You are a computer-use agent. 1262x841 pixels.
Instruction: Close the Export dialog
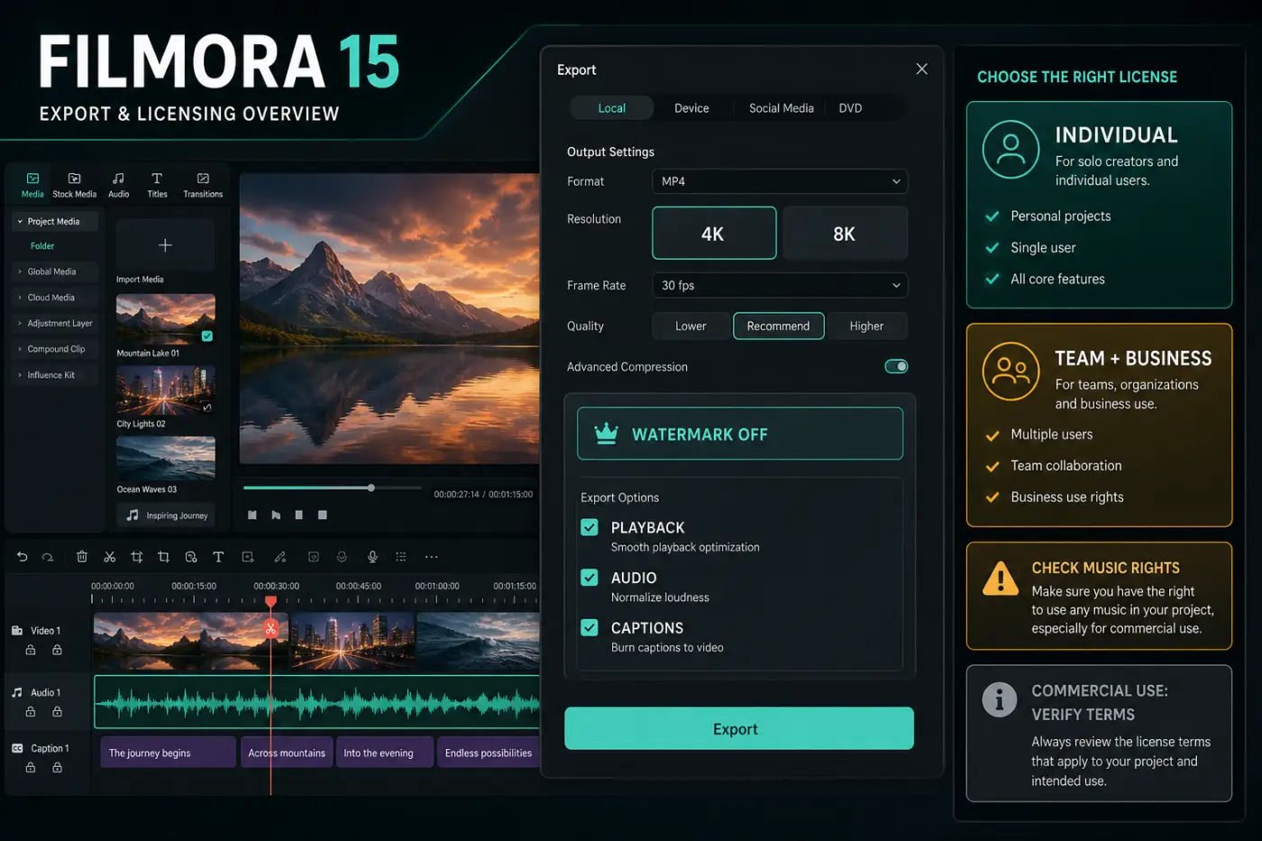[921, 69]
